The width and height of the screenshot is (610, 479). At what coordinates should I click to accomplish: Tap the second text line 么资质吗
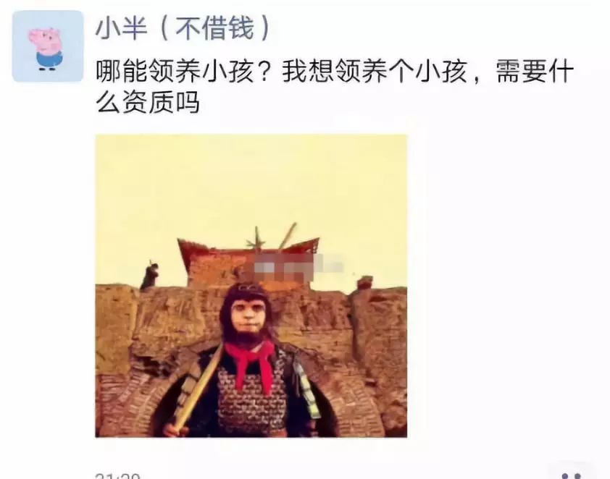pyautogui.click(x=148, y=102)
